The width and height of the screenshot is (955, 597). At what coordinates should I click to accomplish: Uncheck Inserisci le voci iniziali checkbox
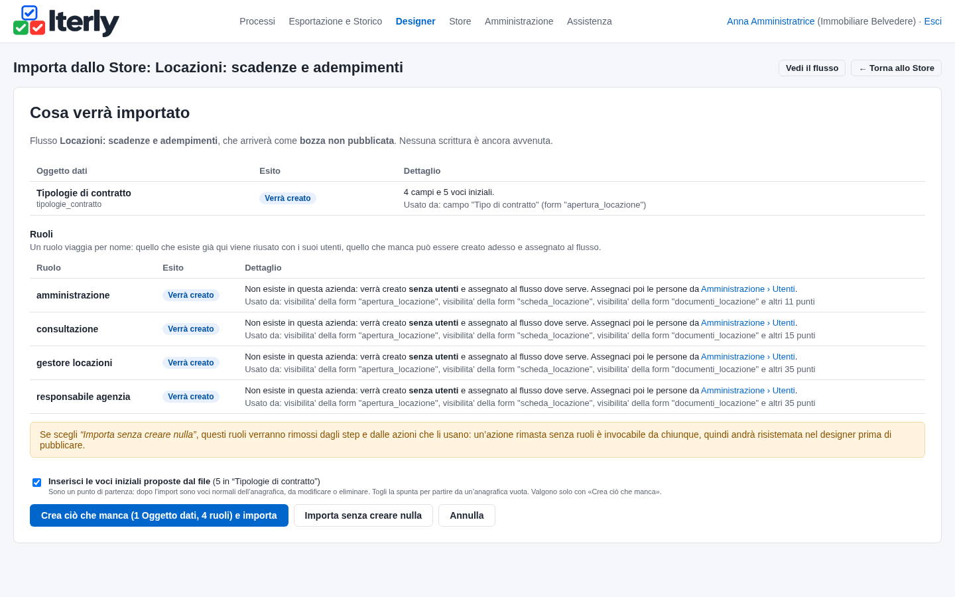click(37, 482)
